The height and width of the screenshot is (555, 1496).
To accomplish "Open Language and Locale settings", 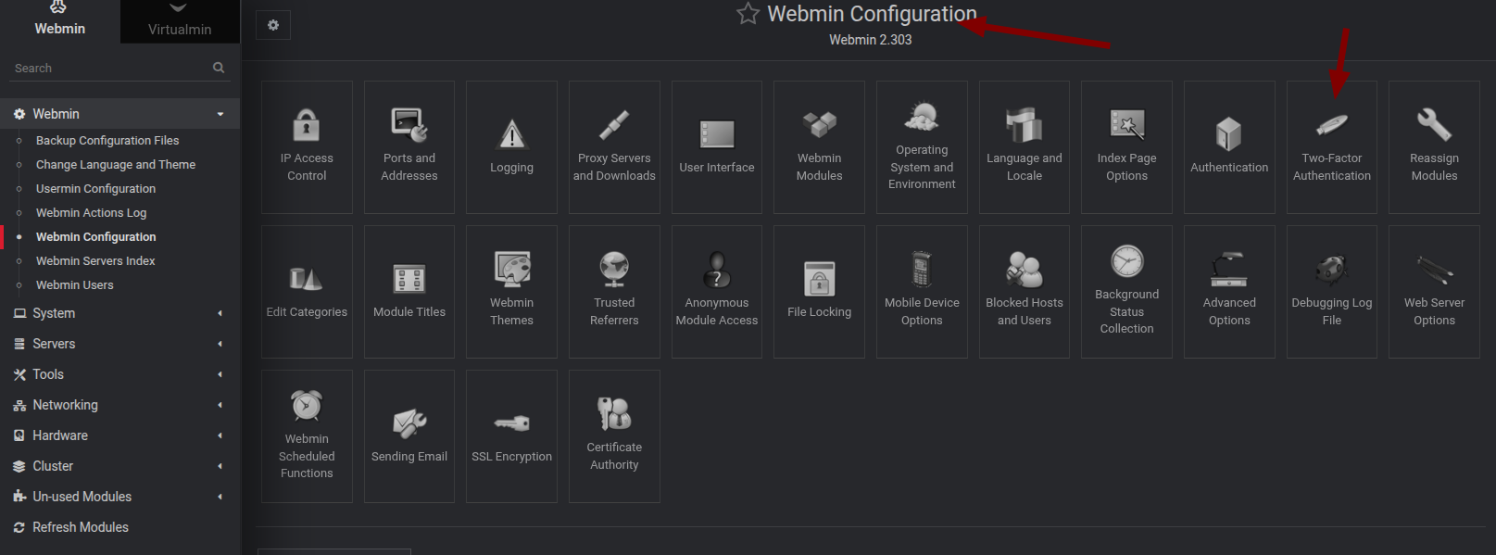I will [1025, 147].
